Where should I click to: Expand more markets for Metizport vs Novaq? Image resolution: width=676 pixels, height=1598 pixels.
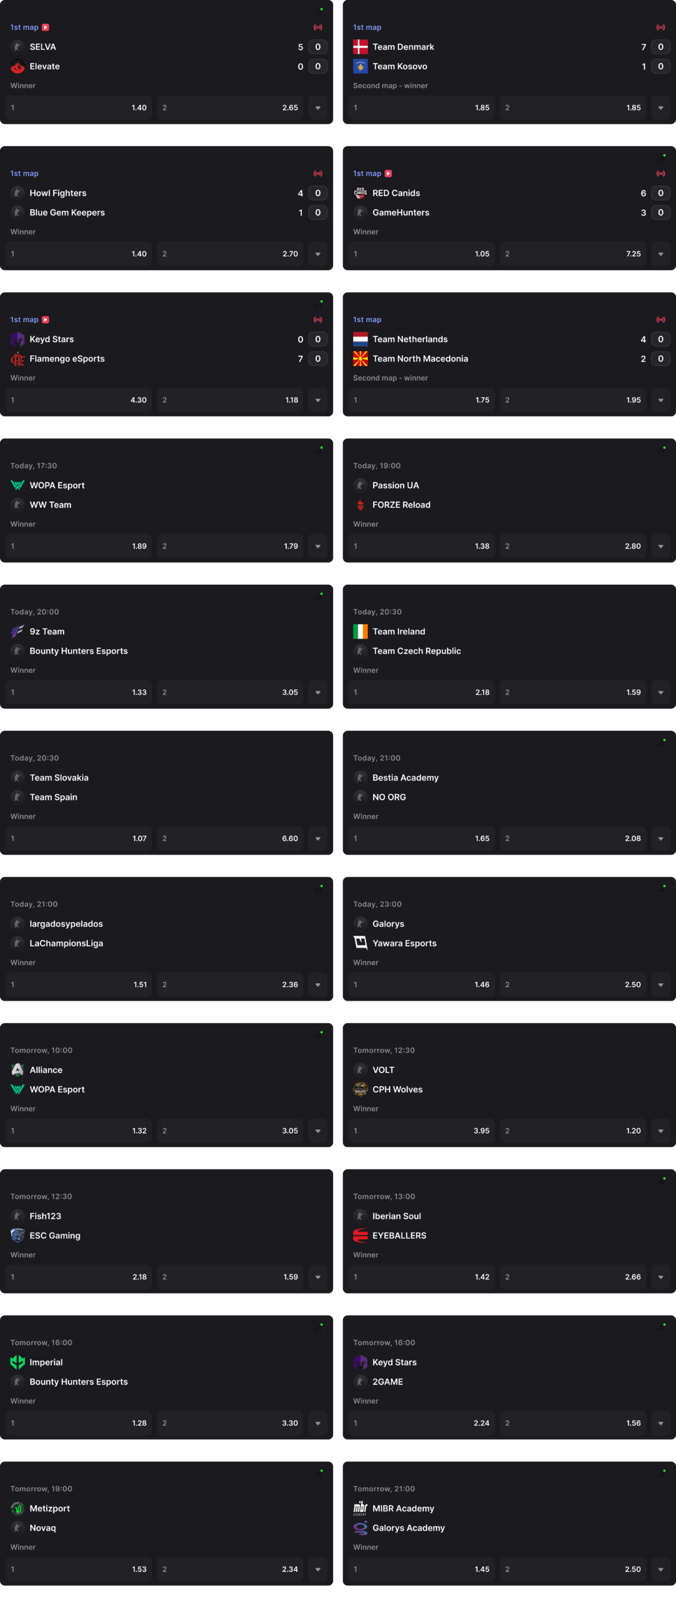coord(318,1569)
